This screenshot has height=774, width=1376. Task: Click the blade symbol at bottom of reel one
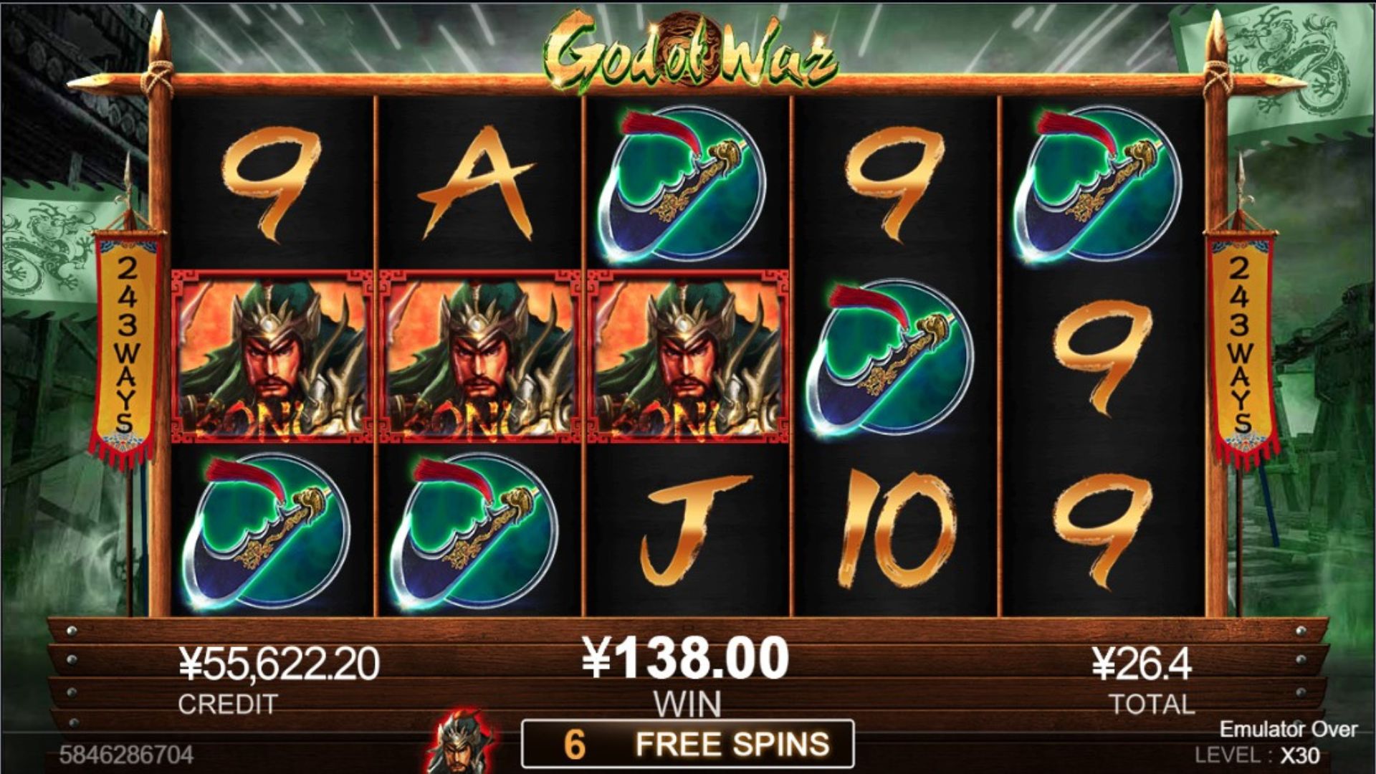click(267, 532)
